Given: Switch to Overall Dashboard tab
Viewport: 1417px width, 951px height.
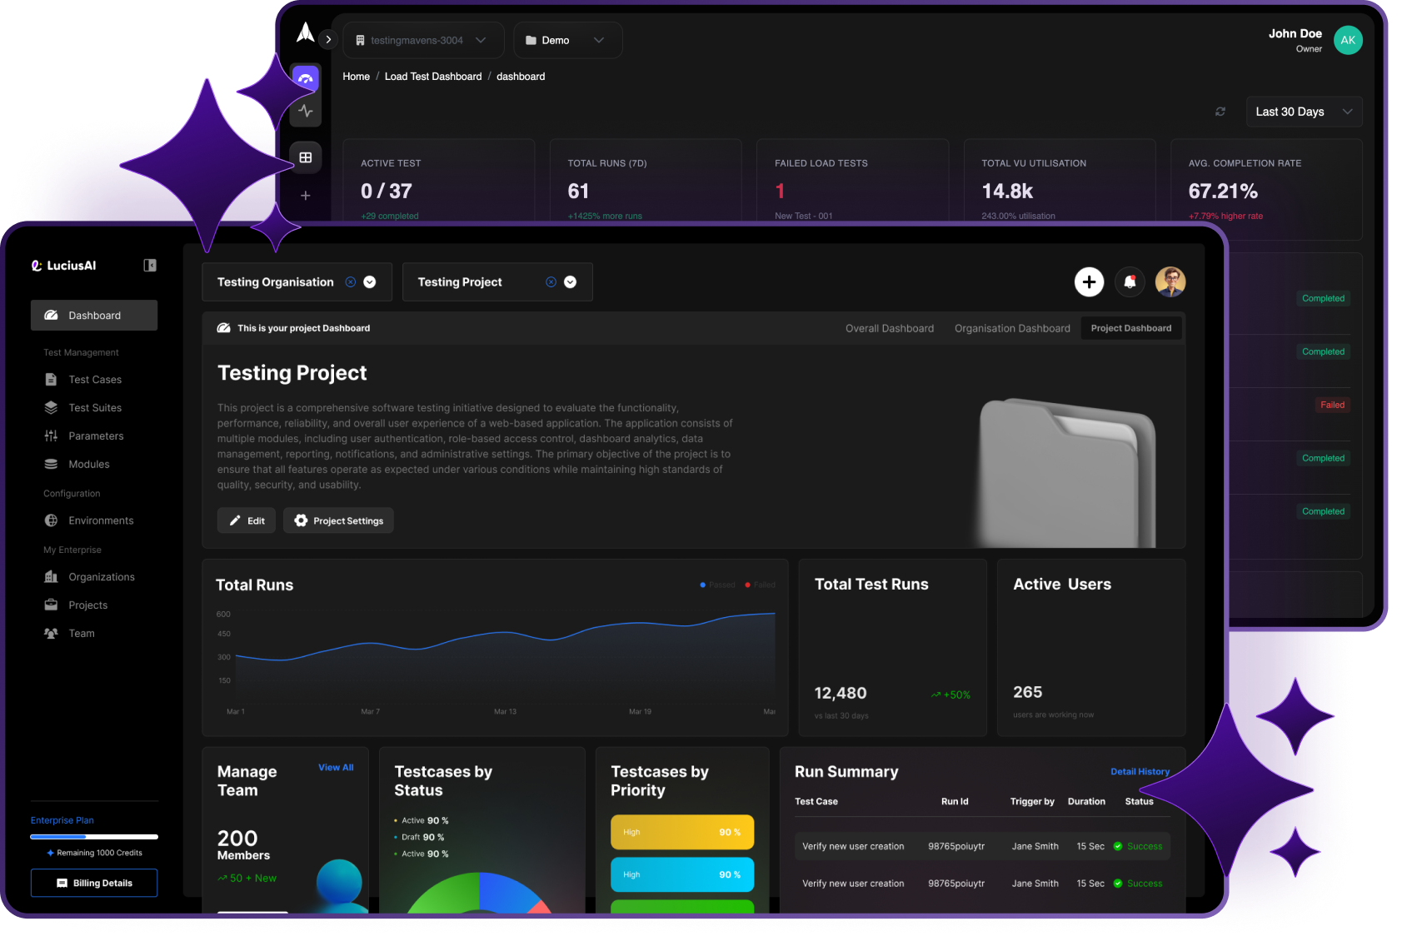Looking at the screenshot, I should point(890,328).
